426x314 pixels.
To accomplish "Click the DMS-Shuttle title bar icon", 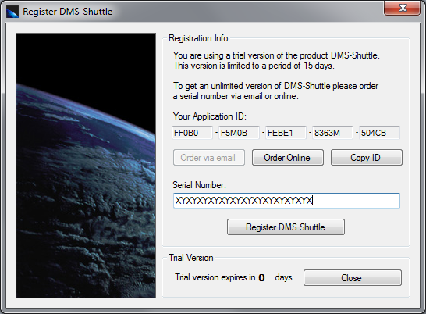I will [x=12, y=12].
